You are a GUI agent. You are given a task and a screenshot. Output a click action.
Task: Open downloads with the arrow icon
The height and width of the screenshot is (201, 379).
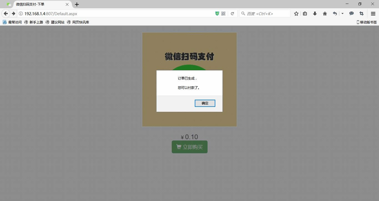pyautogui.click(x=315, y=14)
